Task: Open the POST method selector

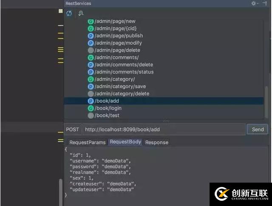Action: pos(73,130)
